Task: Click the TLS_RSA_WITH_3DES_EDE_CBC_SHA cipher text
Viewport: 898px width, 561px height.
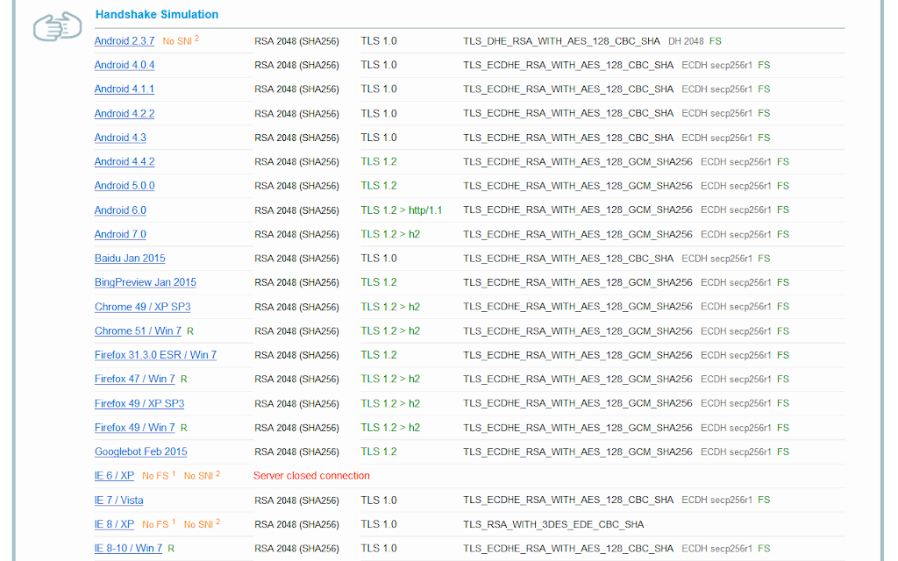Action: pos(553,525)
